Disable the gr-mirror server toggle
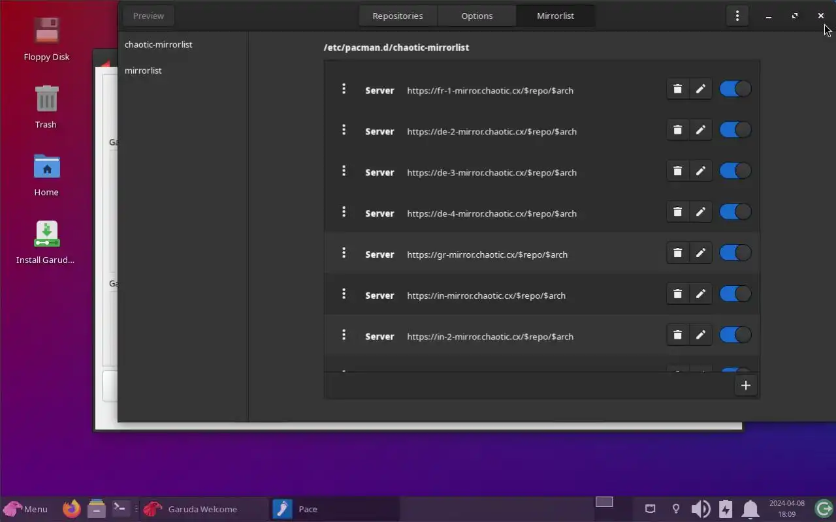Viewport: 836px width, 522px height. pos(735,254)
